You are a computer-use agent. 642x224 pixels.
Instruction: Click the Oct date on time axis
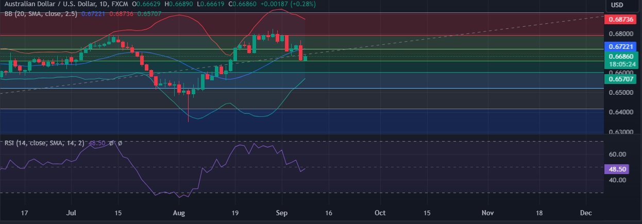click(x=380, y=212)
